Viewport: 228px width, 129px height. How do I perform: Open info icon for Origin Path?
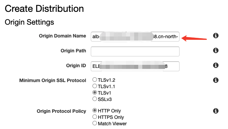pos(216,50)
